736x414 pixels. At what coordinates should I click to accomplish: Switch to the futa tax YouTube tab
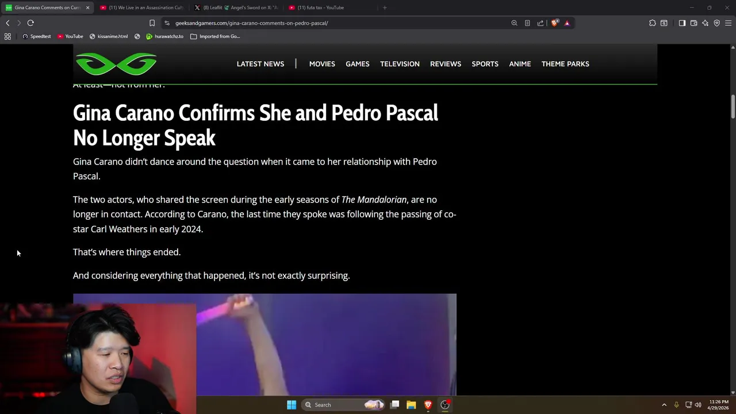point(331,7)
